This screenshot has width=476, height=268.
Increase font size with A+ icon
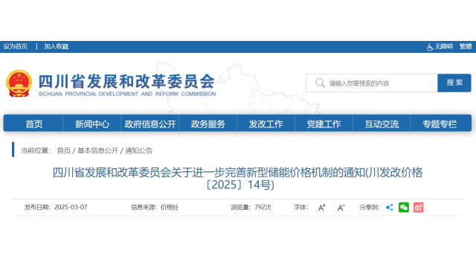click(x=321, y=208)
